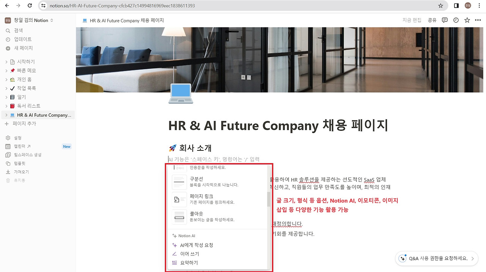Click 지금 편집 status in top bar
This screenshot has height=272, width=486.
(x=412, y=20)
